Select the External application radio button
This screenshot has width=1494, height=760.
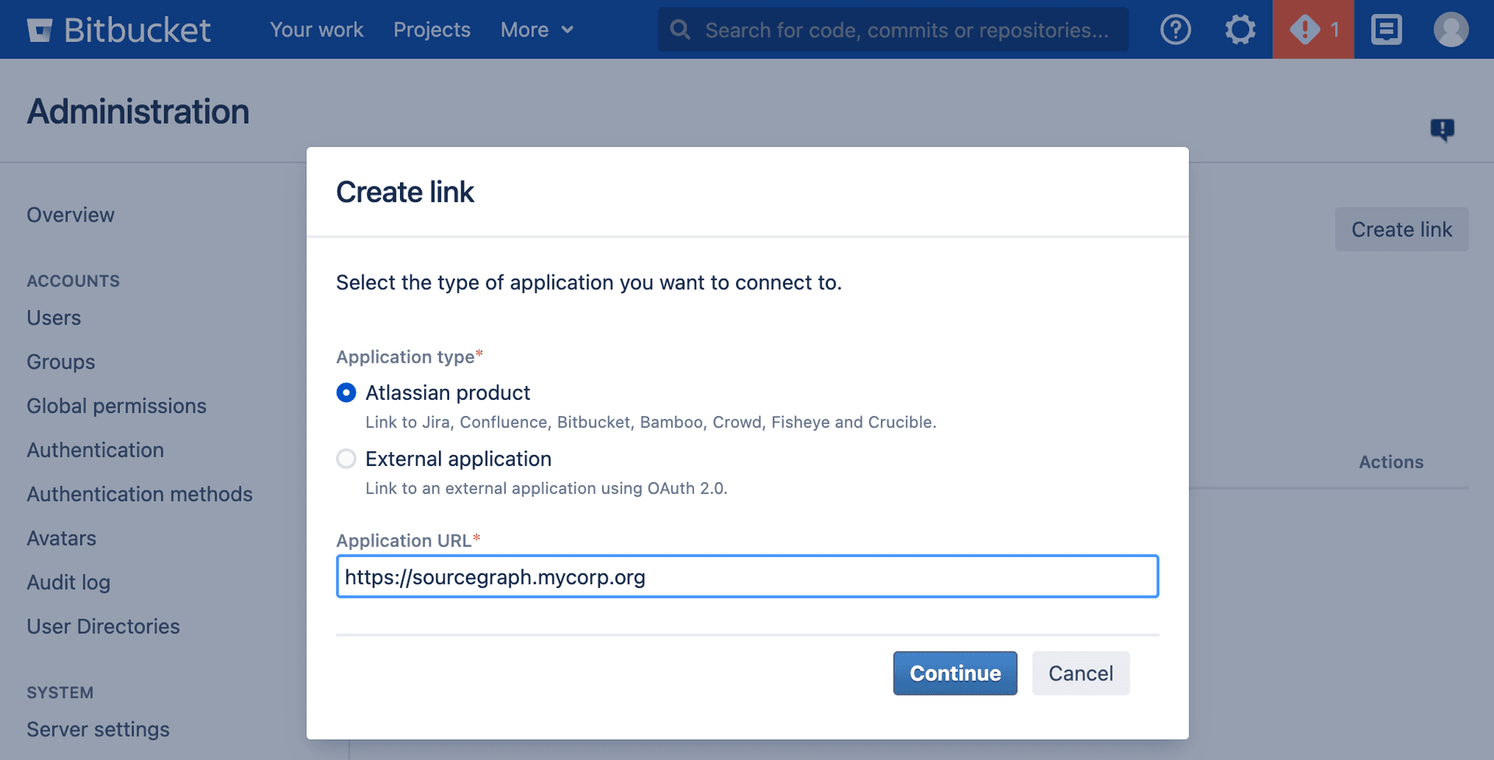click(346, 459)
